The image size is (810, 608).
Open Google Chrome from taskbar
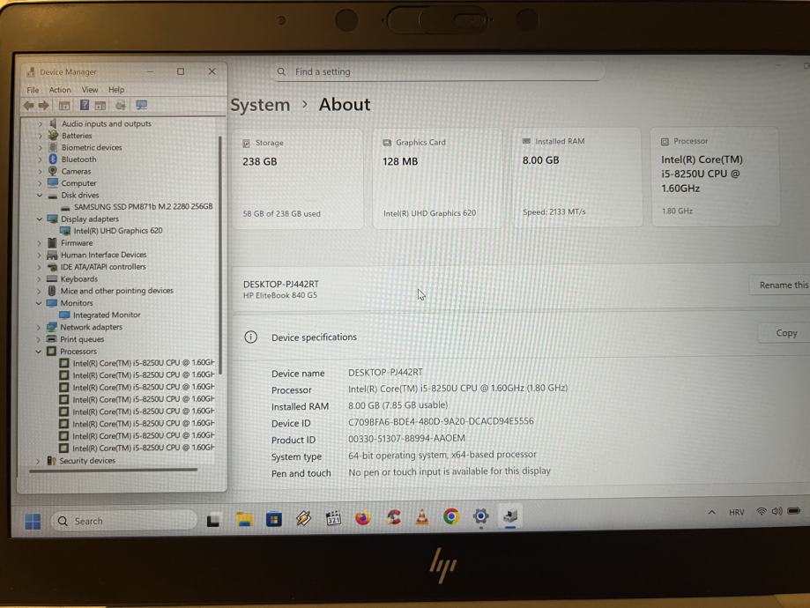coord(451,515)
